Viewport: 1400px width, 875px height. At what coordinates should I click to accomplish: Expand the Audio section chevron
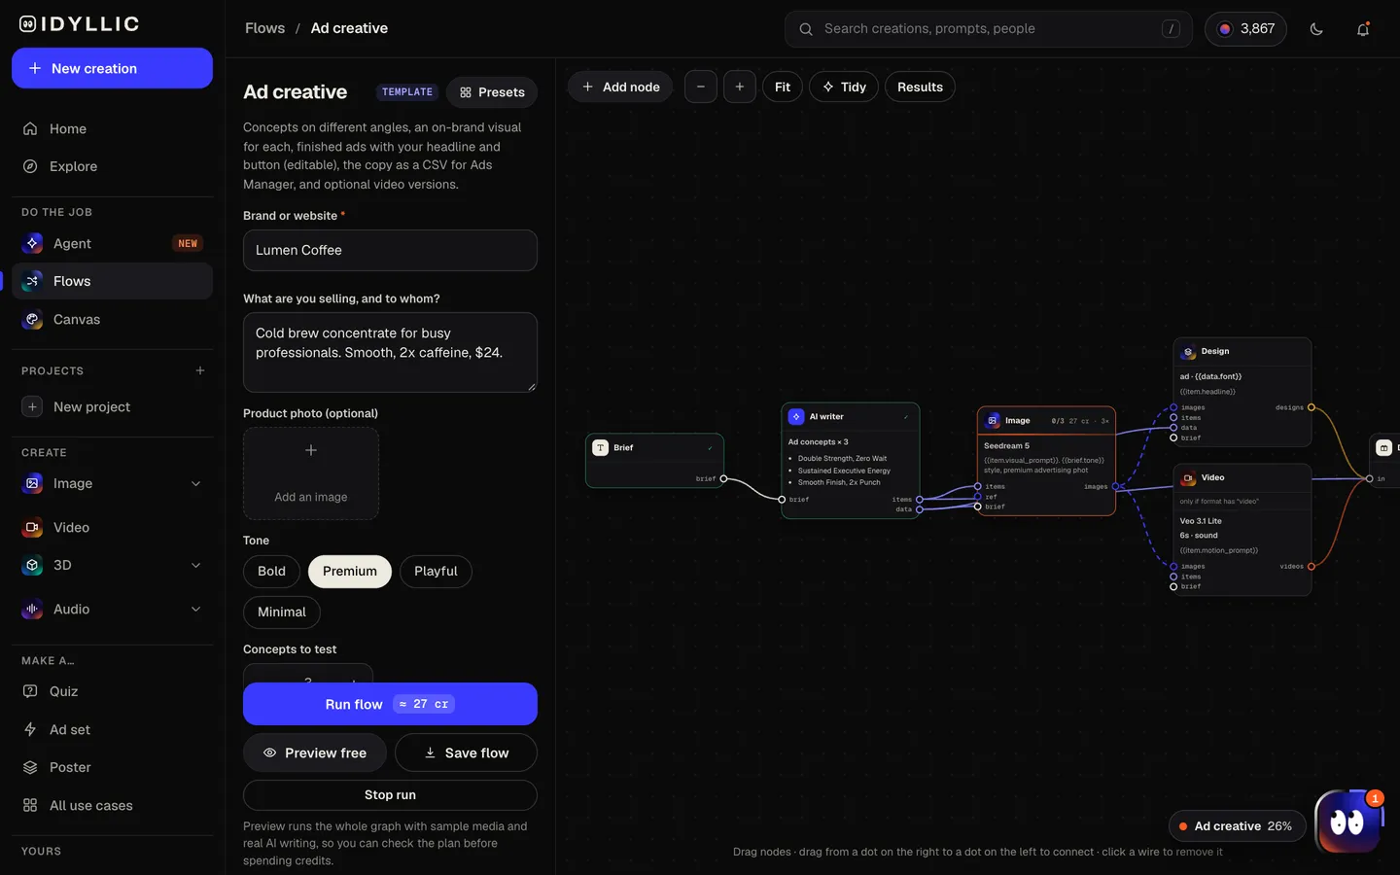(x=196, y=609)
